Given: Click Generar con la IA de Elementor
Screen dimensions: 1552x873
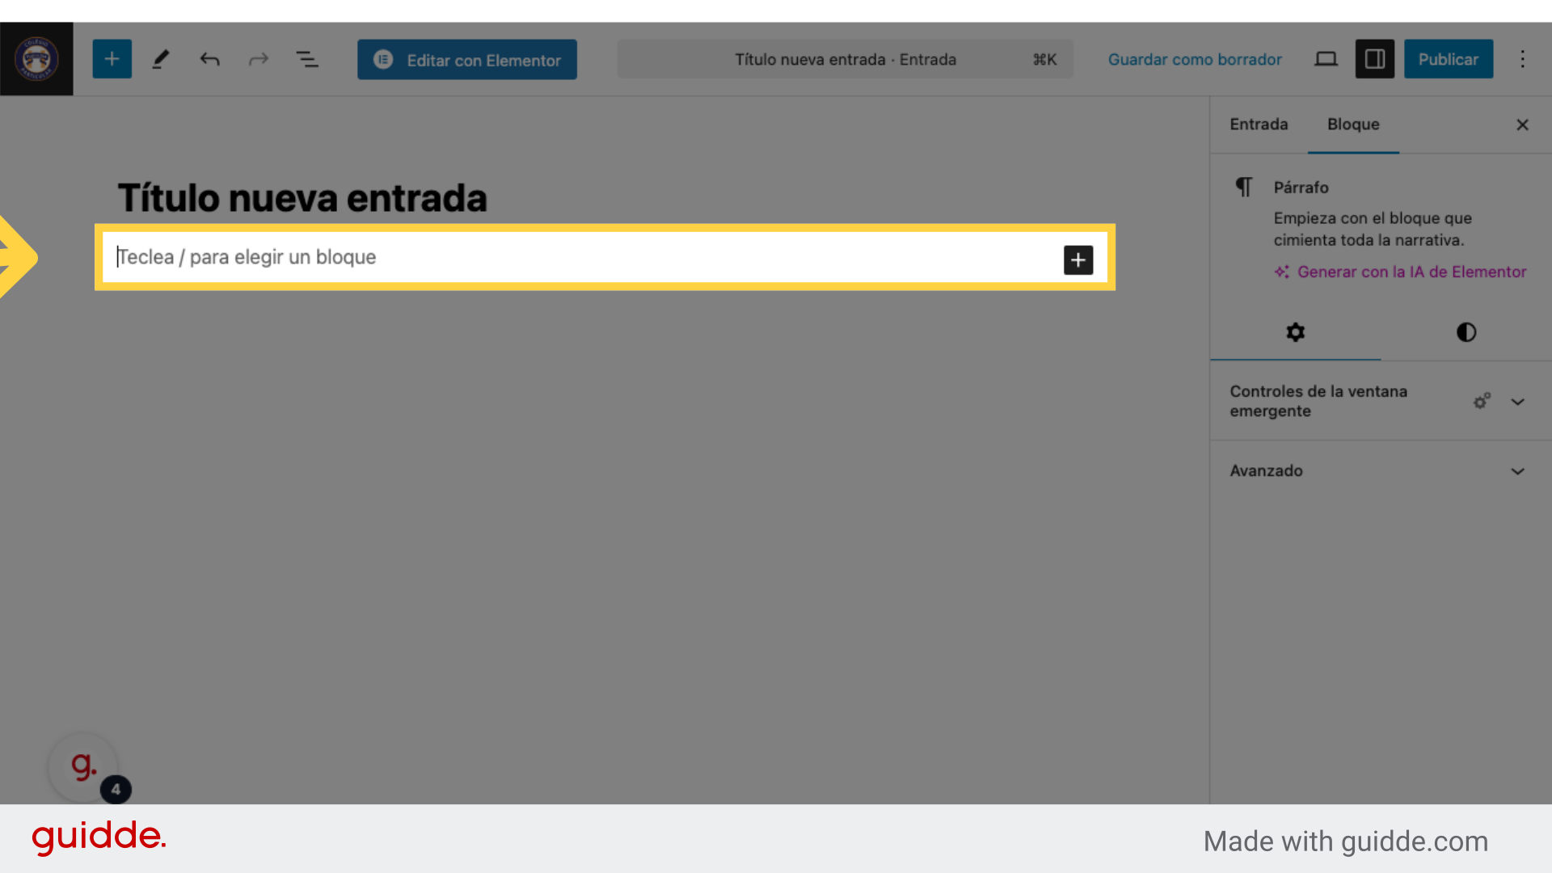Looking at the screenshot, I should click(x=1411, y=272).
